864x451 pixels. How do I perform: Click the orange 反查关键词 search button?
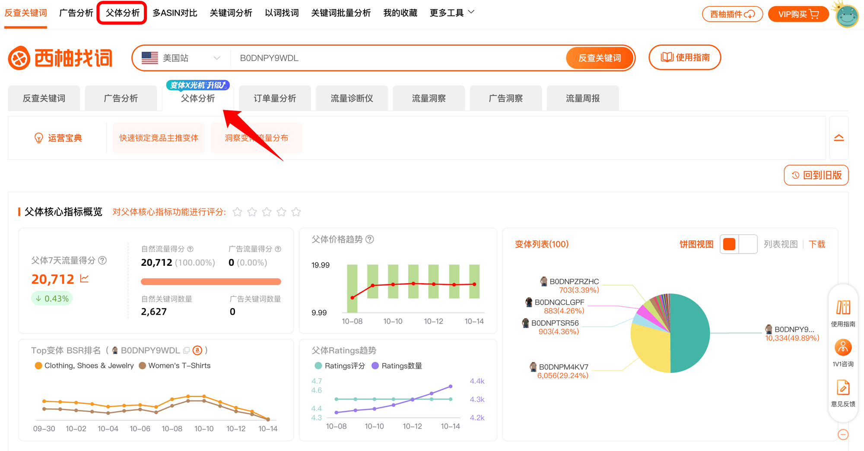click(599, 58)
